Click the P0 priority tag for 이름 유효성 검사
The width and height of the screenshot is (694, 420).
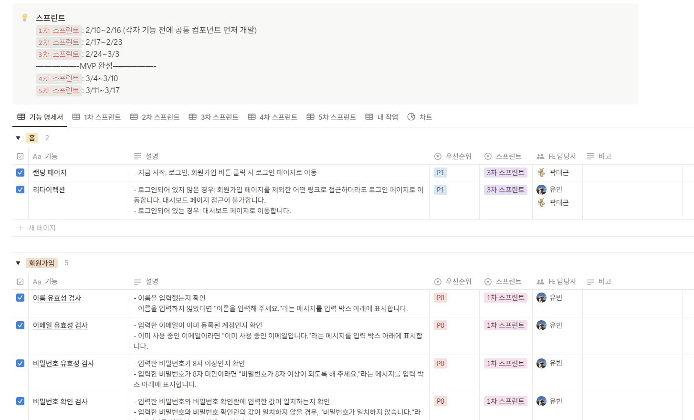click(x=440, y=298)
